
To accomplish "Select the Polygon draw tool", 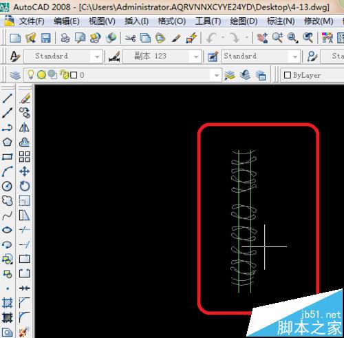I will 8,142.
